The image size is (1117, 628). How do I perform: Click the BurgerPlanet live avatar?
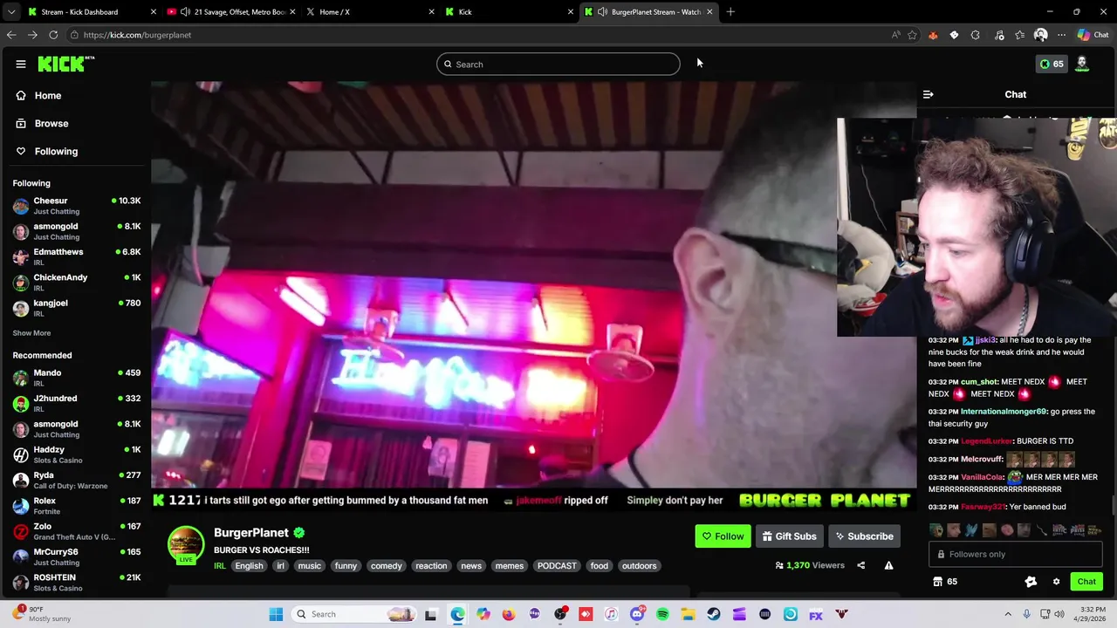pos(186,545)
